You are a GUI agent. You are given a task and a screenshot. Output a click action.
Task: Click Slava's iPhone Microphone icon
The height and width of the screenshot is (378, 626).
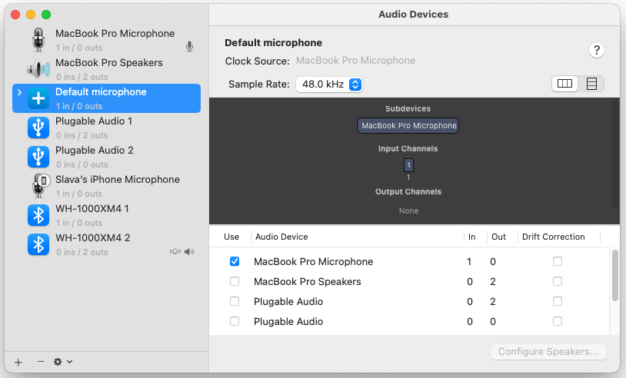click(x=40, y=185)
